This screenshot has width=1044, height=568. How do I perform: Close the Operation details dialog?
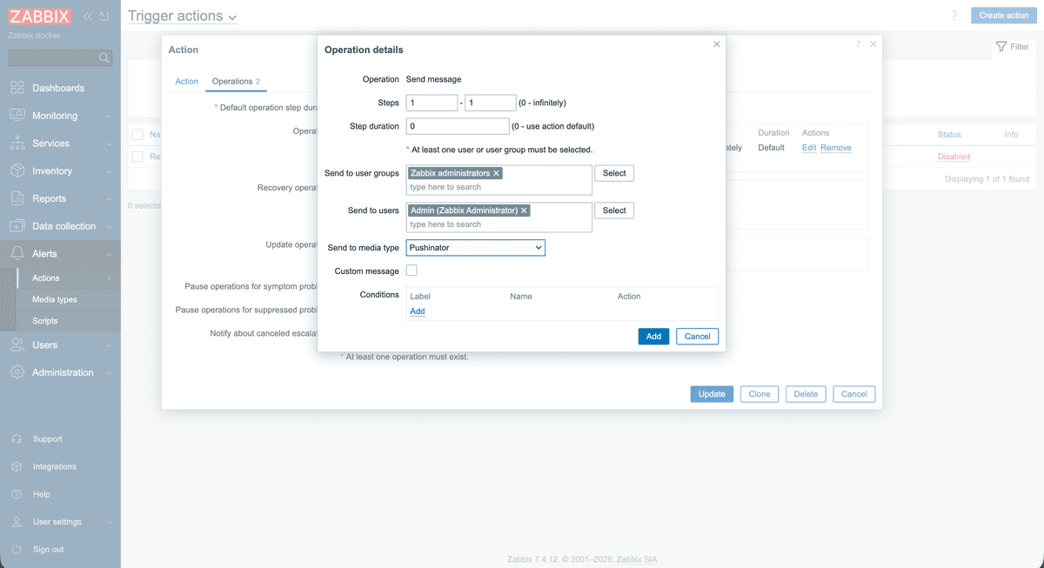click(717, 44)
